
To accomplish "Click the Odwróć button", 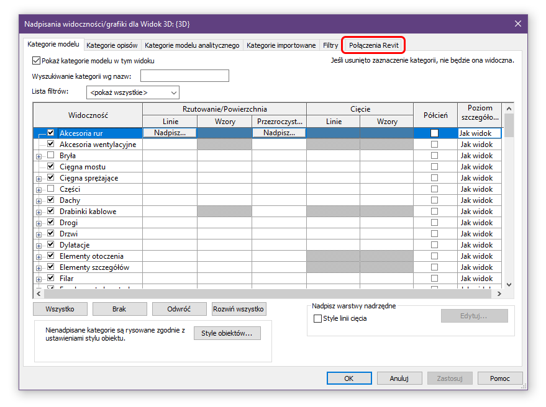I will (x=179, y=309).
